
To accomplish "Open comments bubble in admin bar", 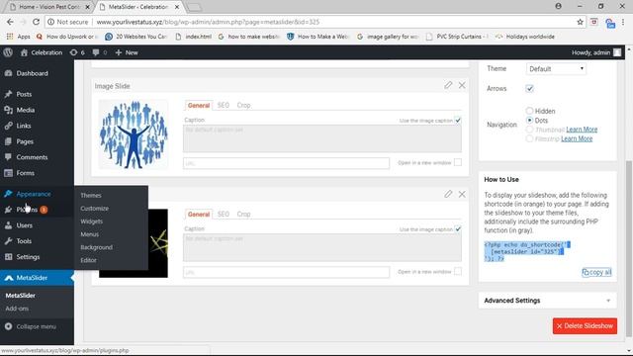I will (x=99, y=52).
